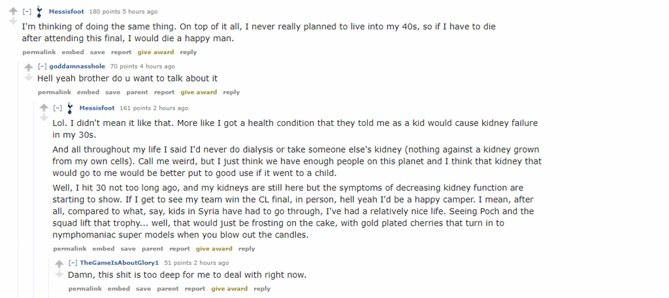Upvote Messisfoot's 161-point reply
The height and width of the screenshot is (298, 669).
tap(44, 108)
